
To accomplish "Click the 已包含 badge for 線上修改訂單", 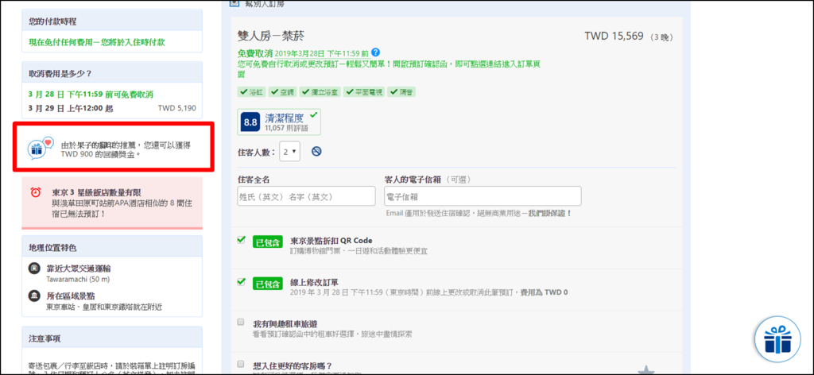I will pos(267,284).
